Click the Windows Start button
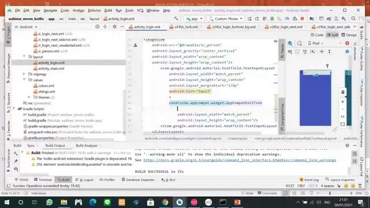The height and width of the screenshot is (208, 370). point(6,202)
